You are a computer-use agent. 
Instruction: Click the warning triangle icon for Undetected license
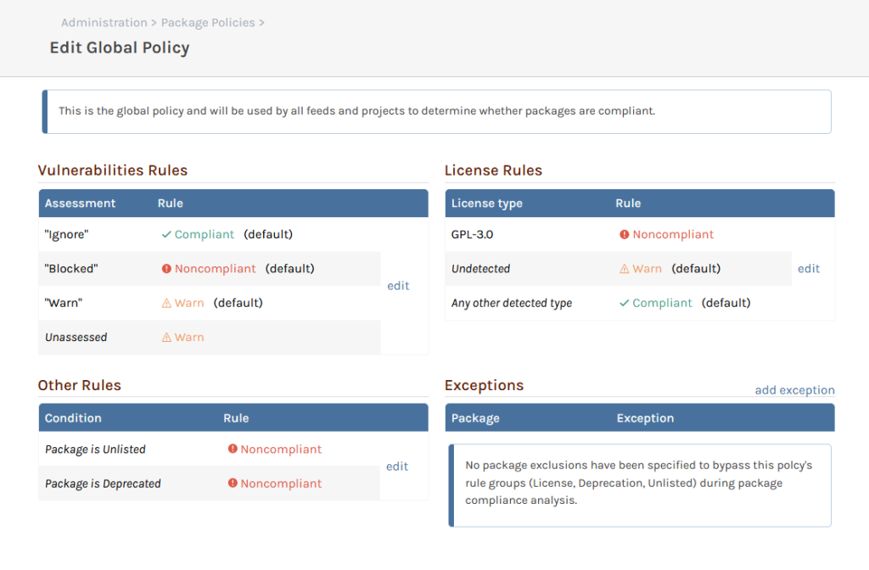coord(625,269)
